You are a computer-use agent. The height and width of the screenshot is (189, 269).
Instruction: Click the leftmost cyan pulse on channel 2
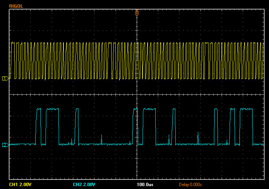tap(38, 126)
